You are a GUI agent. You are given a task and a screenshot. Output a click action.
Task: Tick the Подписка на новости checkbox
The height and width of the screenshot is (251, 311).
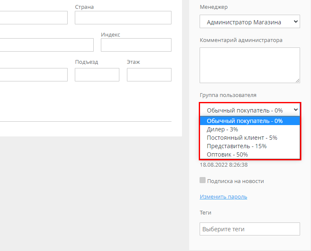click(x=203, y=180)
